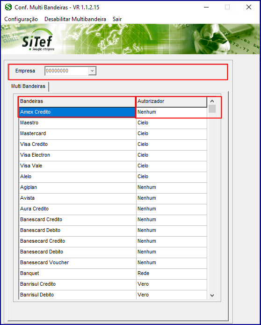Click the SiTef app icon in title bar

pos(8,7)
